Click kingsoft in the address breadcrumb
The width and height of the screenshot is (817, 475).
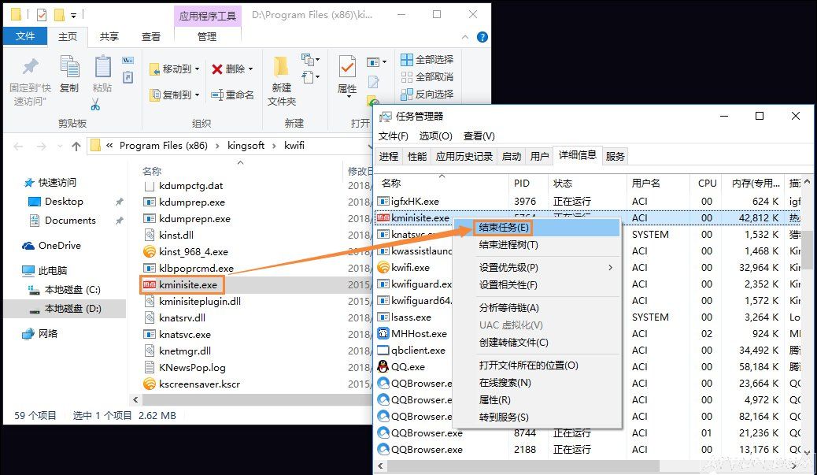click(x=246, y=146)
